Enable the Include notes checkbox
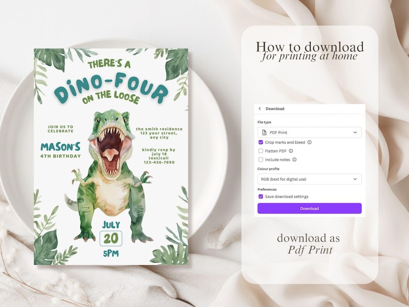 261,159
